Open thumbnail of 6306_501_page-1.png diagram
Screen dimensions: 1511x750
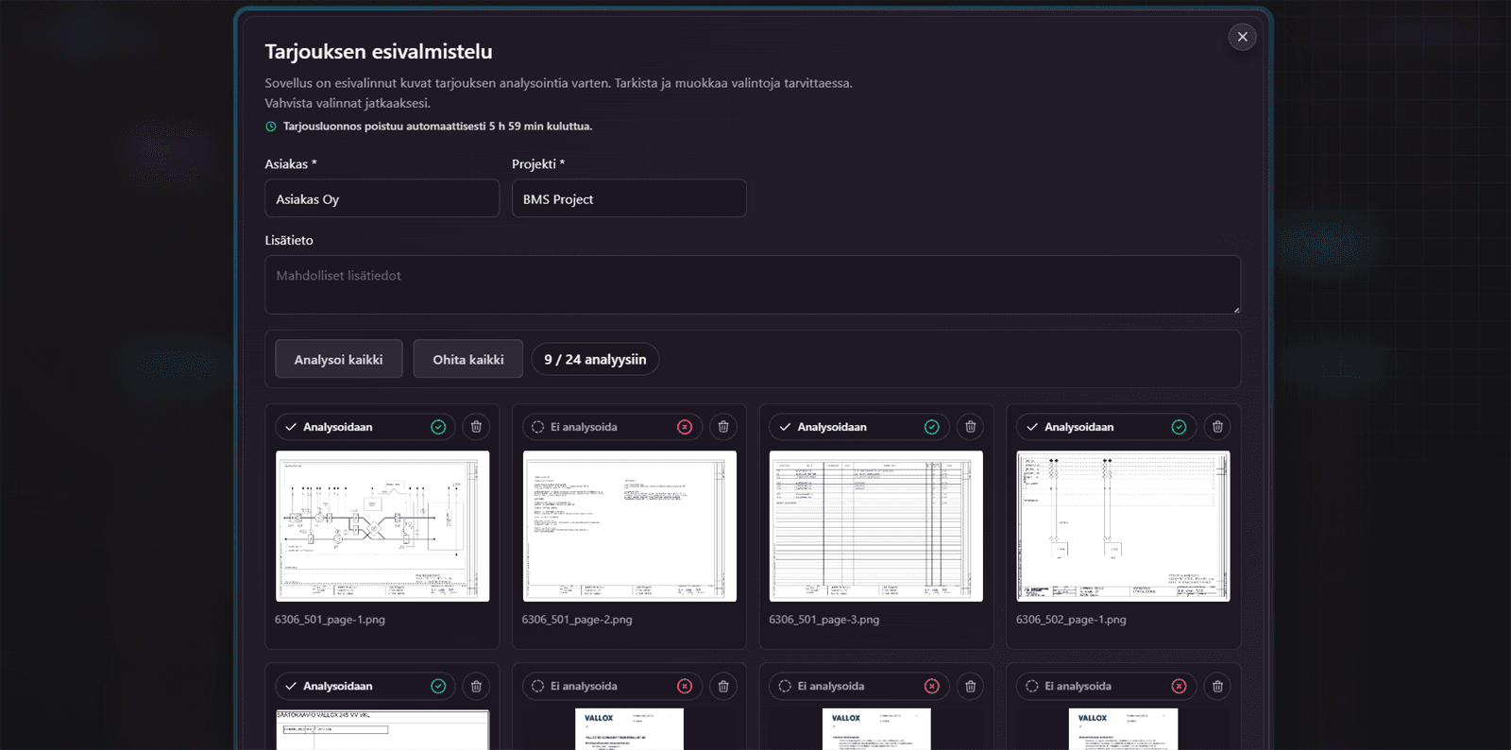coord(382,526)
